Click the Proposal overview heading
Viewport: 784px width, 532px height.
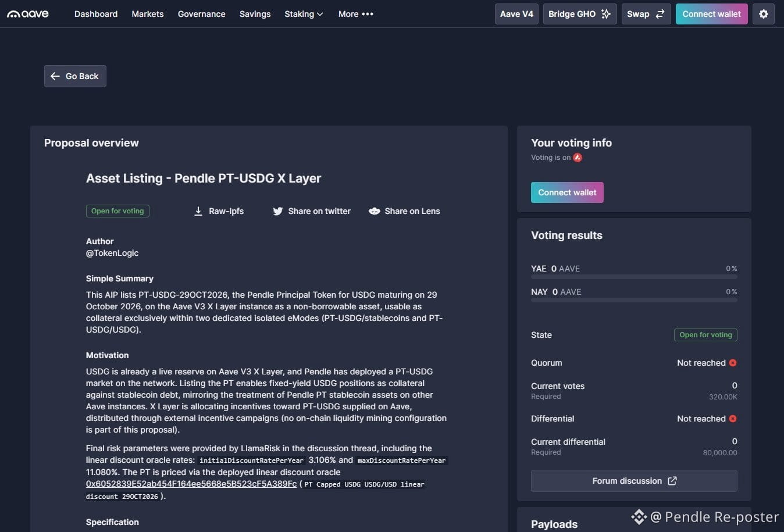coord(91,143)
